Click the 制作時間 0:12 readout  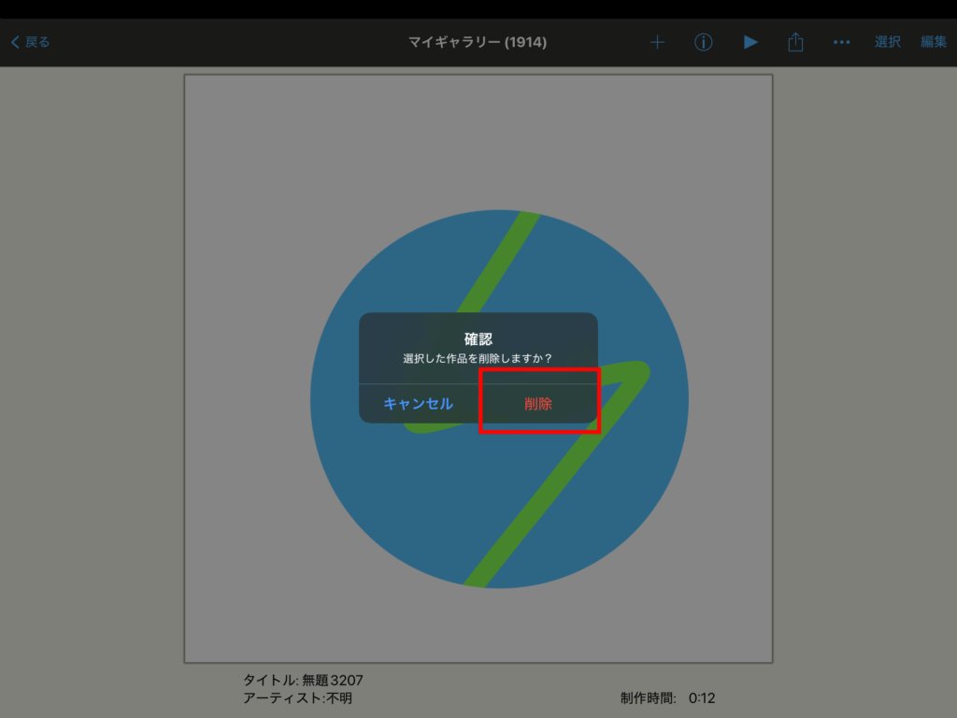coord(667,698)
